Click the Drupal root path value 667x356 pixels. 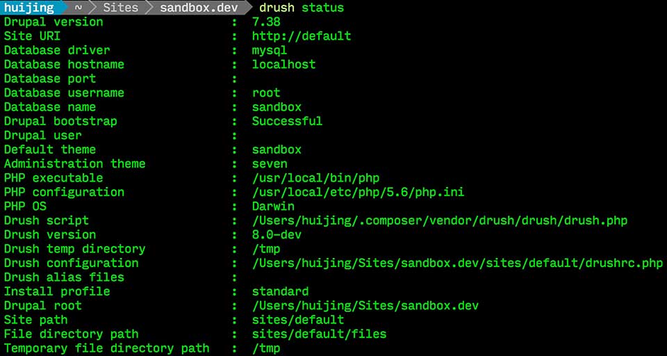coord(365,306)
